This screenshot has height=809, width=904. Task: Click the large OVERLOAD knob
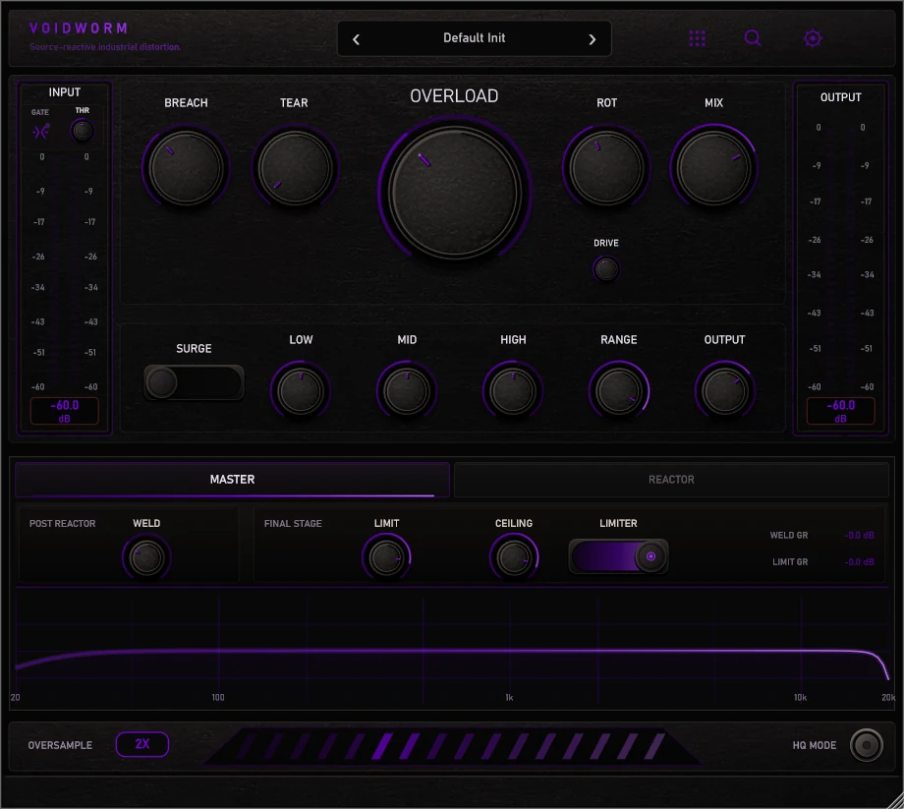[454, 191]
